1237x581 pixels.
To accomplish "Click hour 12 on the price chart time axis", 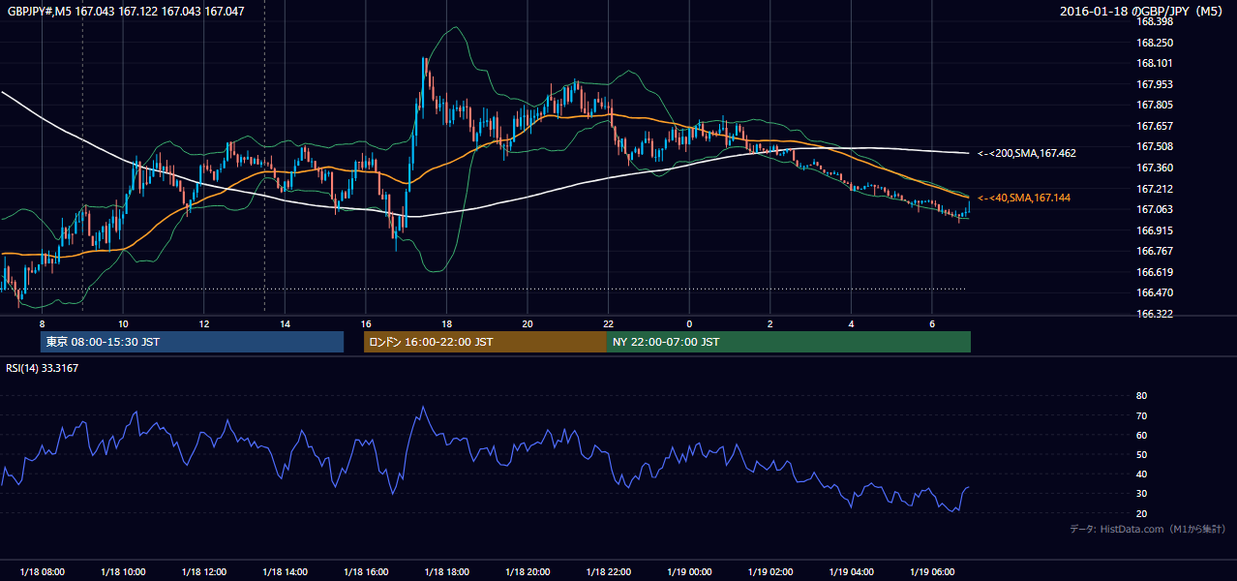I will click(204, 322).
